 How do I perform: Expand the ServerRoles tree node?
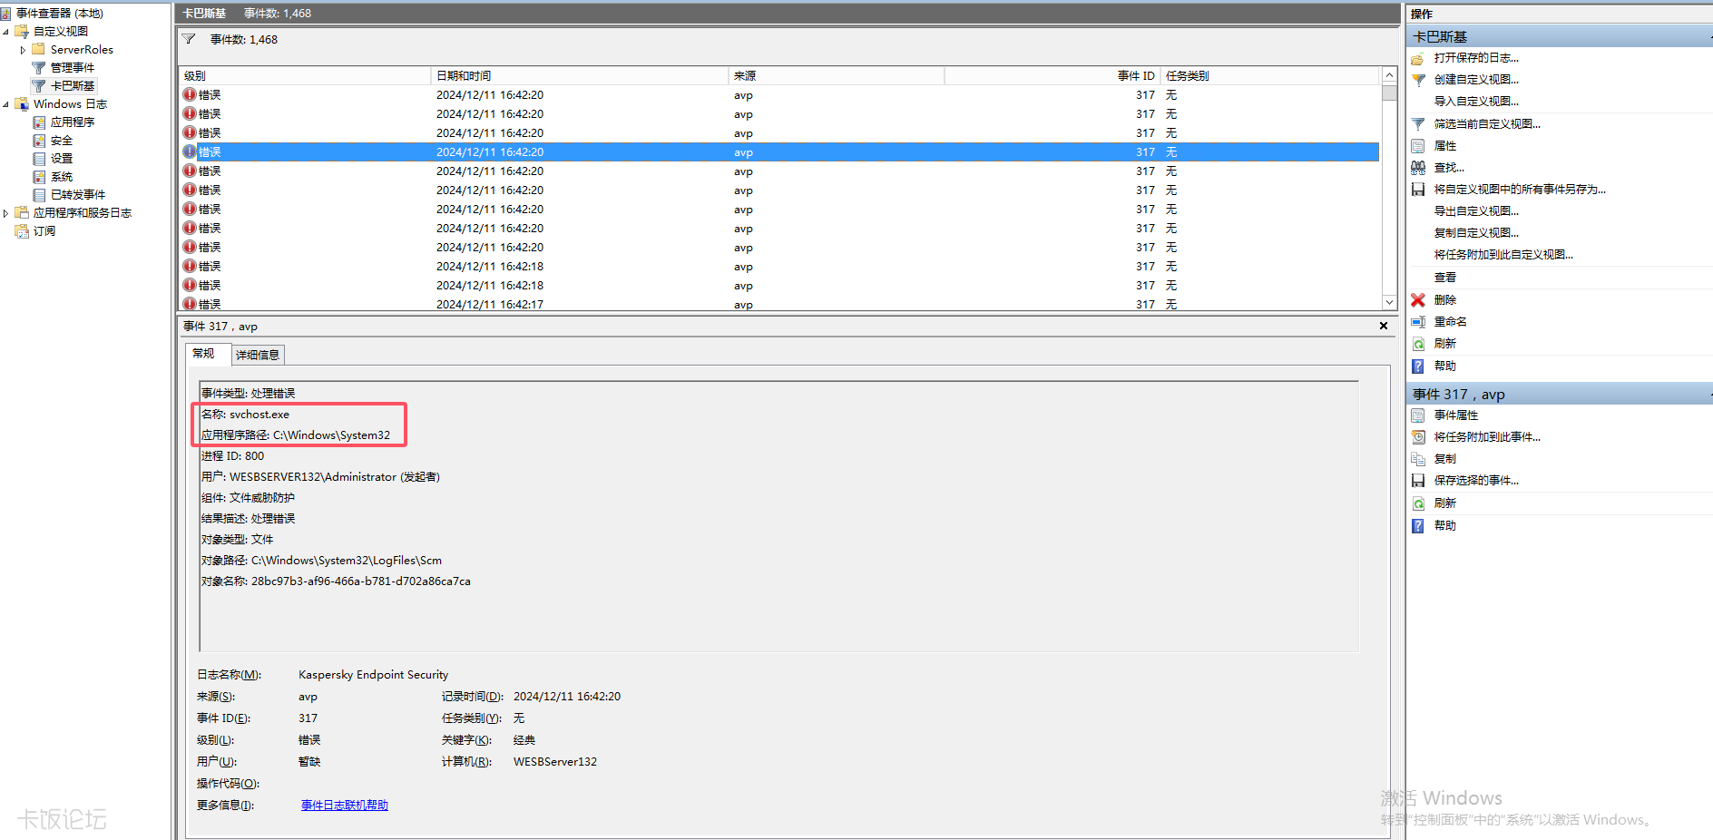23,50
